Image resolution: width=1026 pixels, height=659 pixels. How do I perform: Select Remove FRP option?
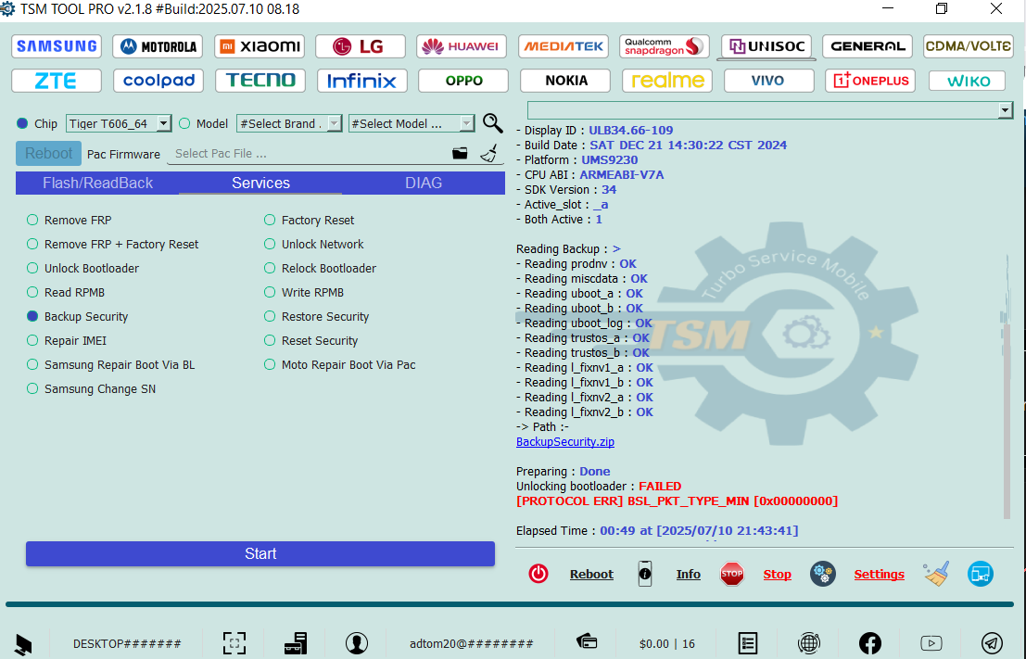click(69, 220)
